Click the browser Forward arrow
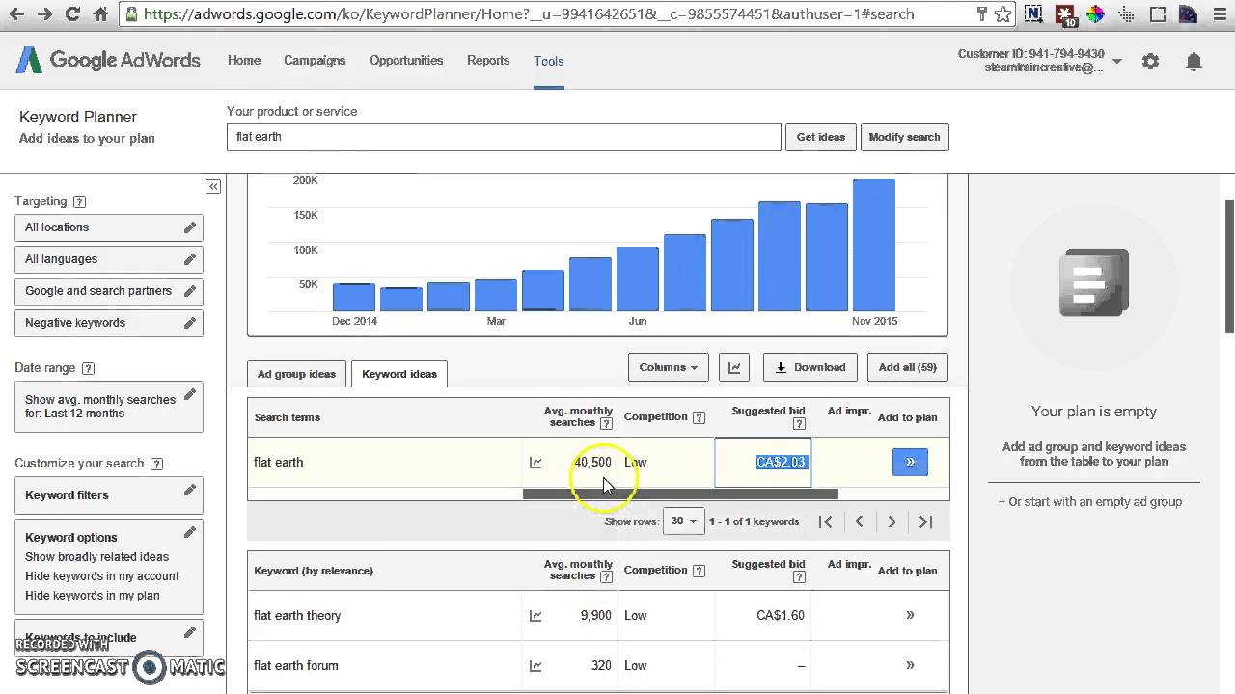 coord(45,14)
